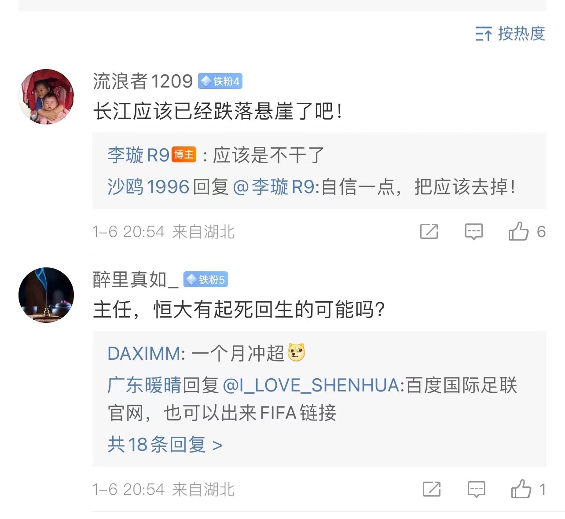Repost 醉里真如_'s comment via share icon
The image size is (565, 519).
(x=432, y=489)
